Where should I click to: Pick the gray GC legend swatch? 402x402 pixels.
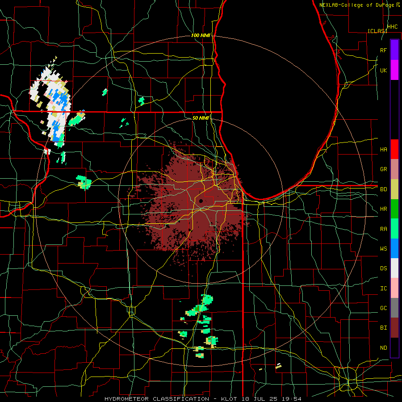394,308
